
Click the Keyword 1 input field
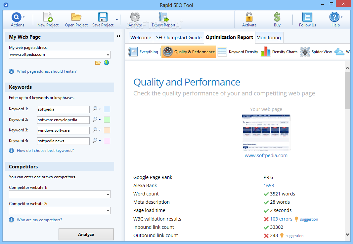click(x=63, y=109)
